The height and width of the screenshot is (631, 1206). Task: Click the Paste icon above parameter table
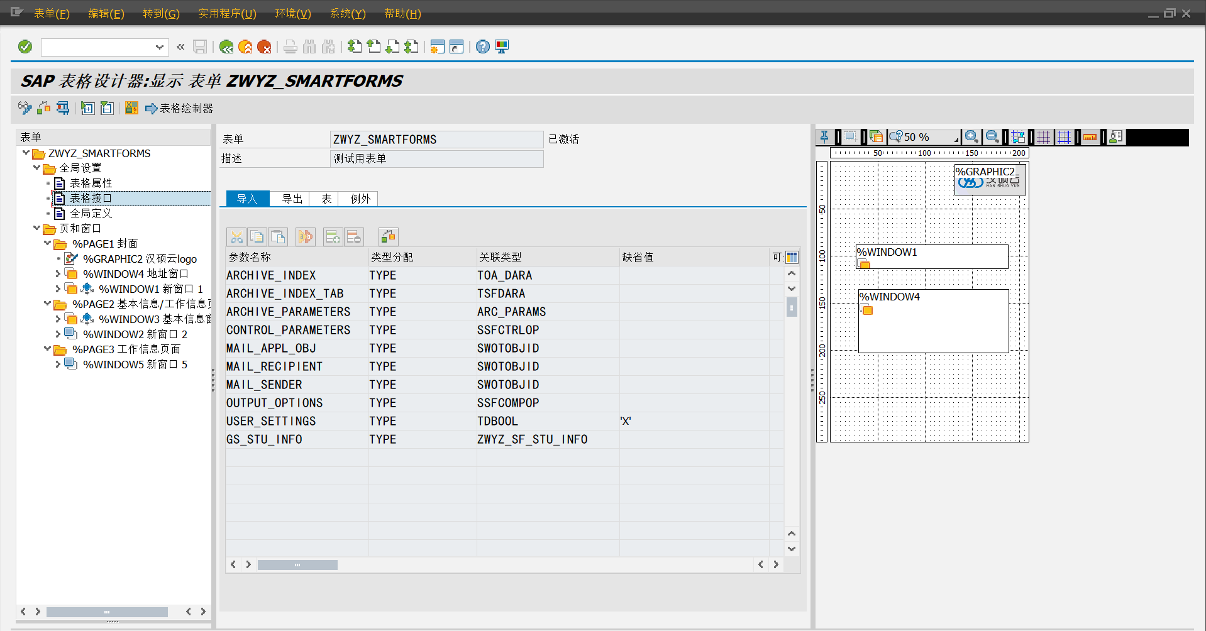[278, 237]
